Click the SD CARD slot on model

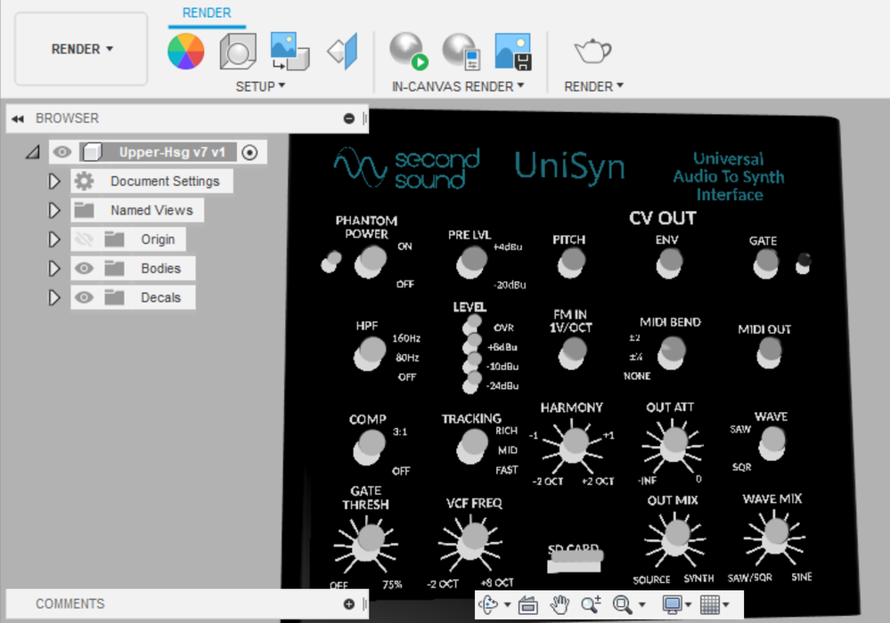click(575, 561)
